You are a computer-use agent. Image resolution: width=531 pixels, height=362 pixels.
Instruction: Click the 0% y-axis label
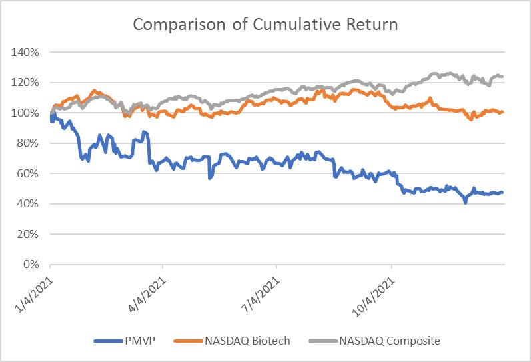[x=31, y=265]
